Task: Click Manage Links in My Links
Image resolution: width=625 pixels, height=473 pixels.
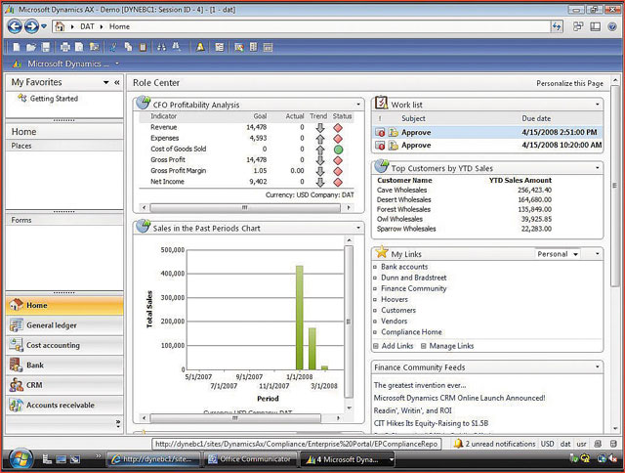Action: pos(451,346)
